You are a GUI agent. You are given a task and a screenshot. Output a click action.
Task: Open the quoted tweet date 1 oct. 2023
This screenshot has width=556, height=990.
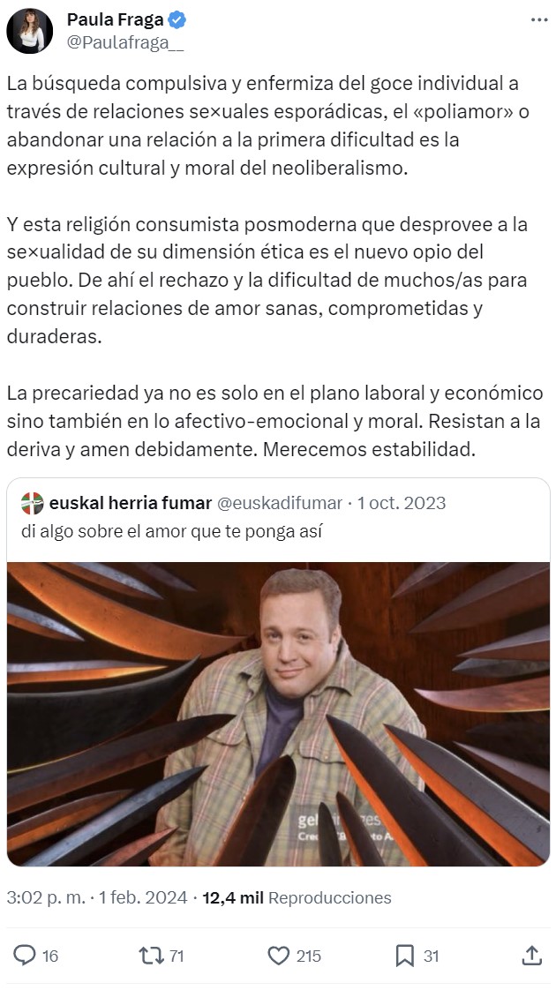click(402, 503)
